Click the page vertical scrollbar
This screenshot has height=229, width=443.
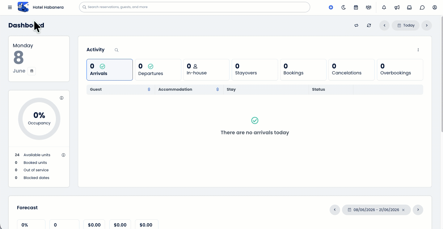point(442,74)
